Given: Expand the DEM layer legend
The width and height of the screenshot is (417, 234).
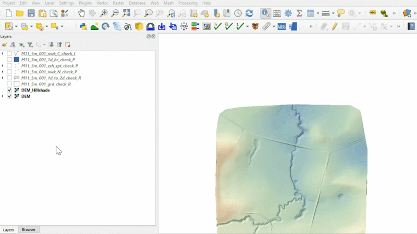Looking at the screenshot, I should pyautogui.click(x=3, y=96).
